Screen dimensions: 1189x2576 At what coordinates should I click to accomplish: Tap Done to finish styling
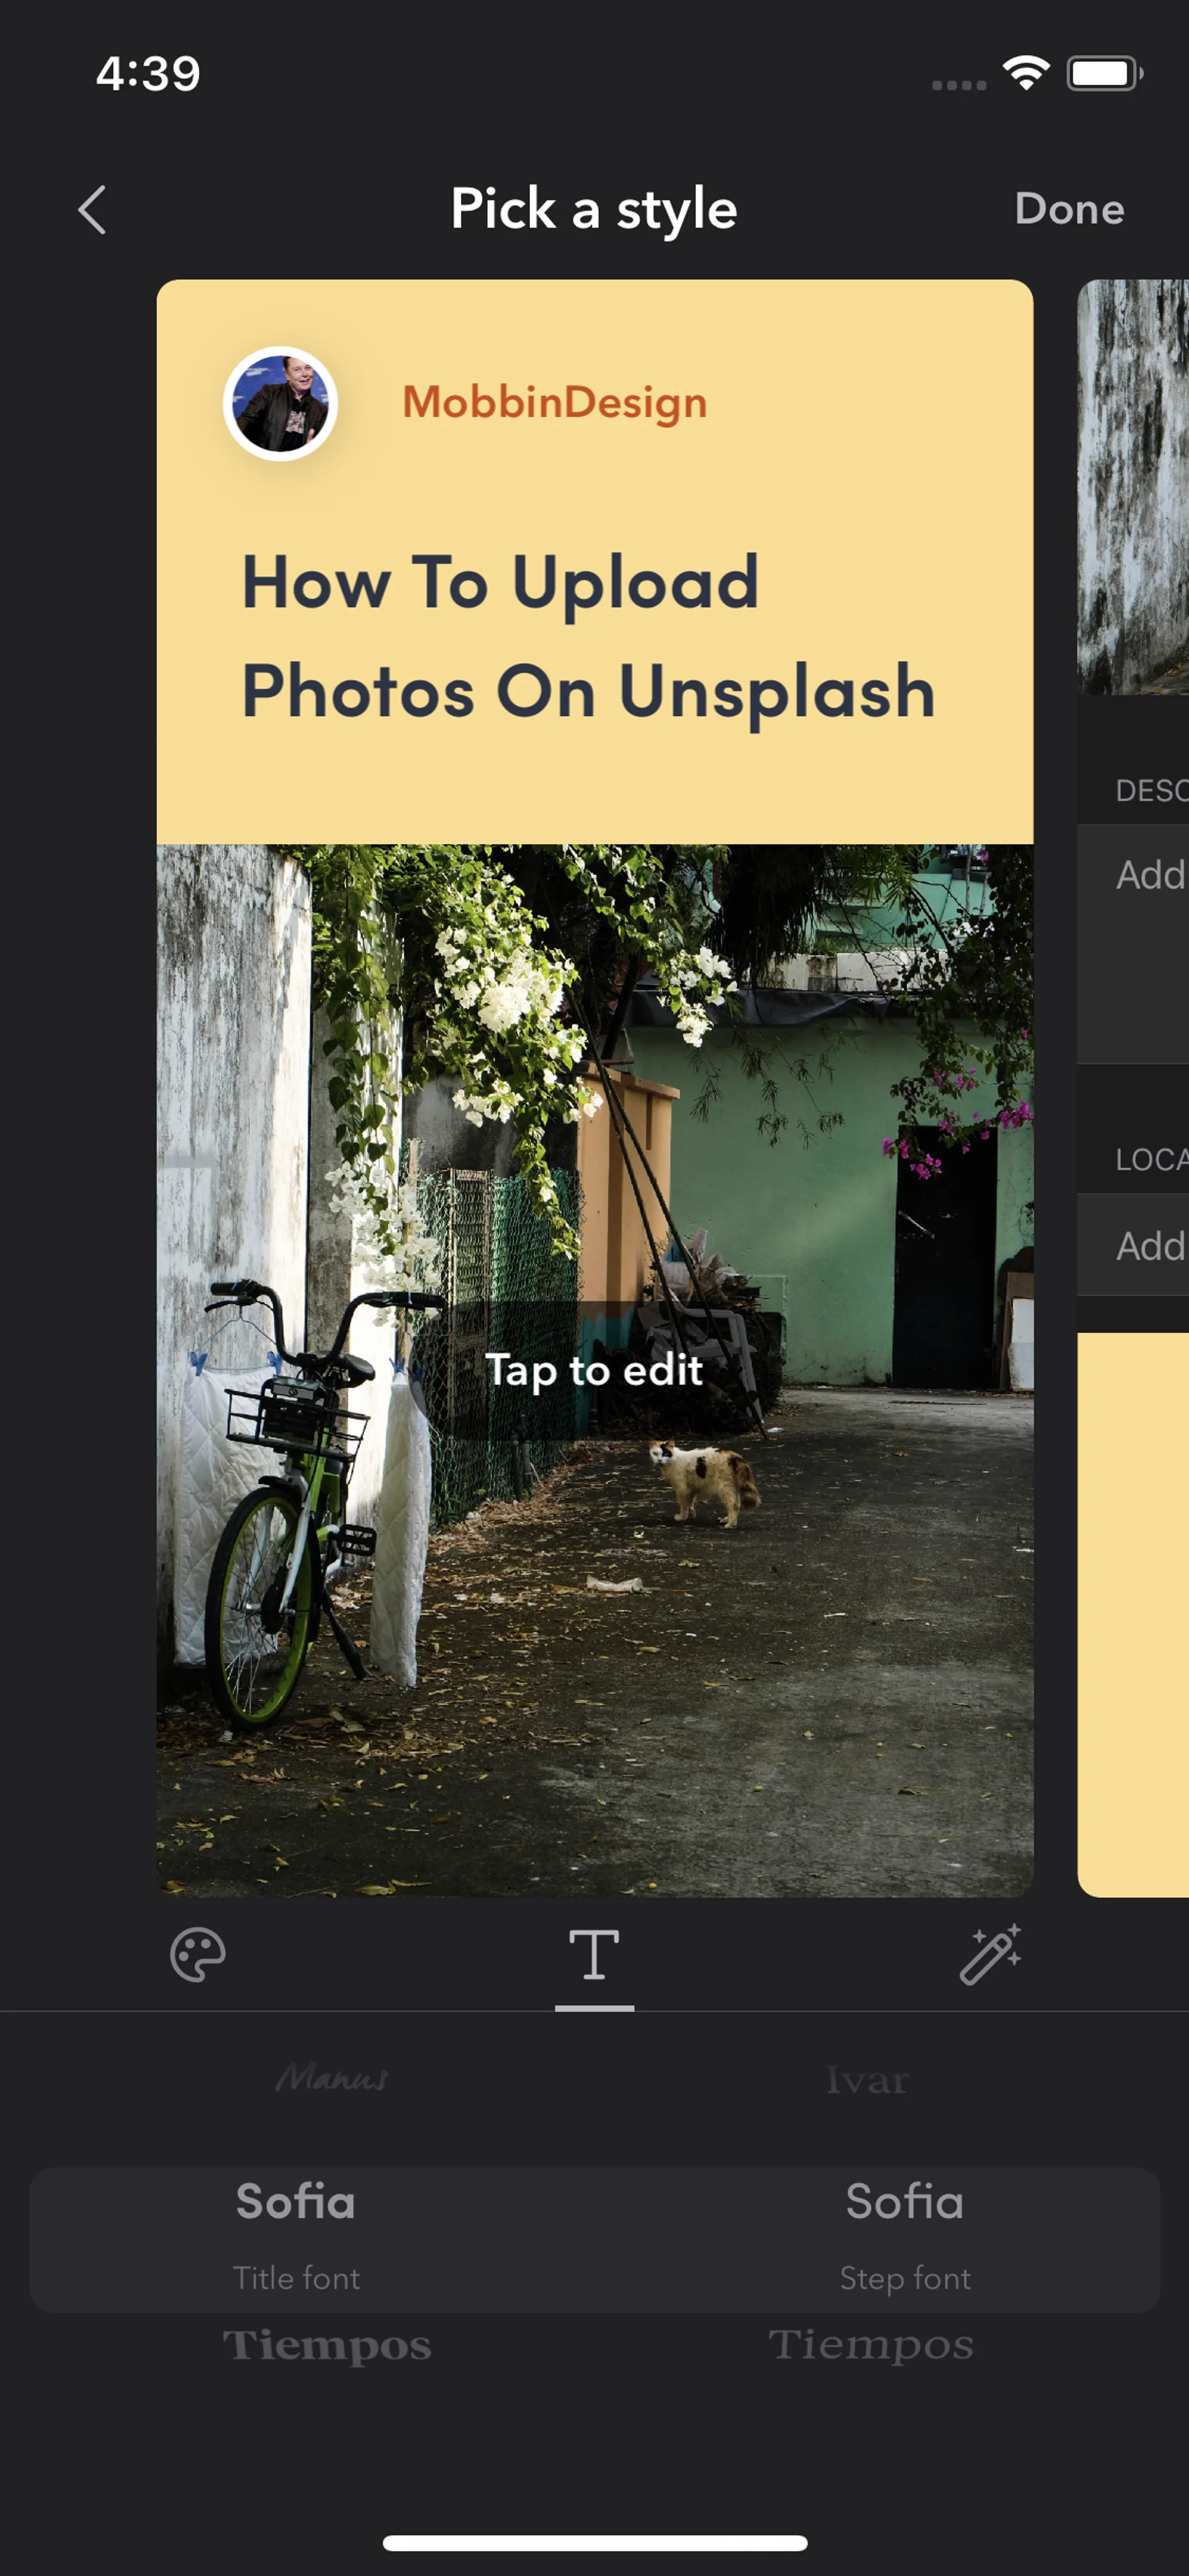(1069, 209)
